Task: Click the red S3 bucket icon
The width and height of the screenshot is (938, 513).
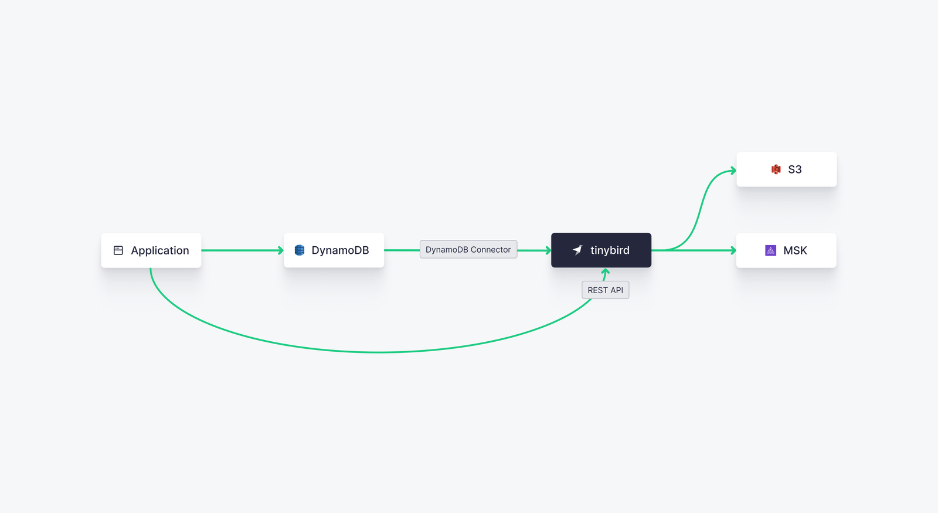Action: tap(776, 169)
